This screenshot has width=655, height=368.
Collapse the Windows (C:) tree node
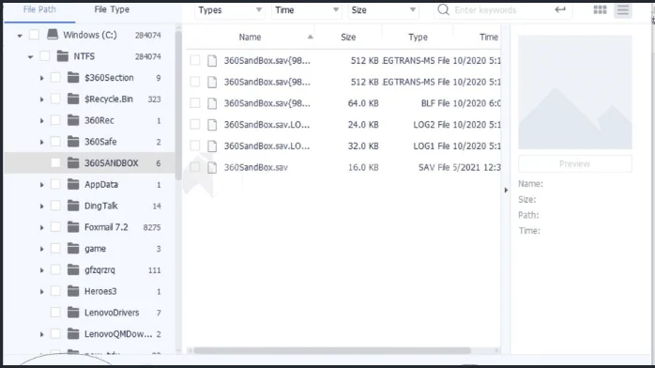[20, 36]
